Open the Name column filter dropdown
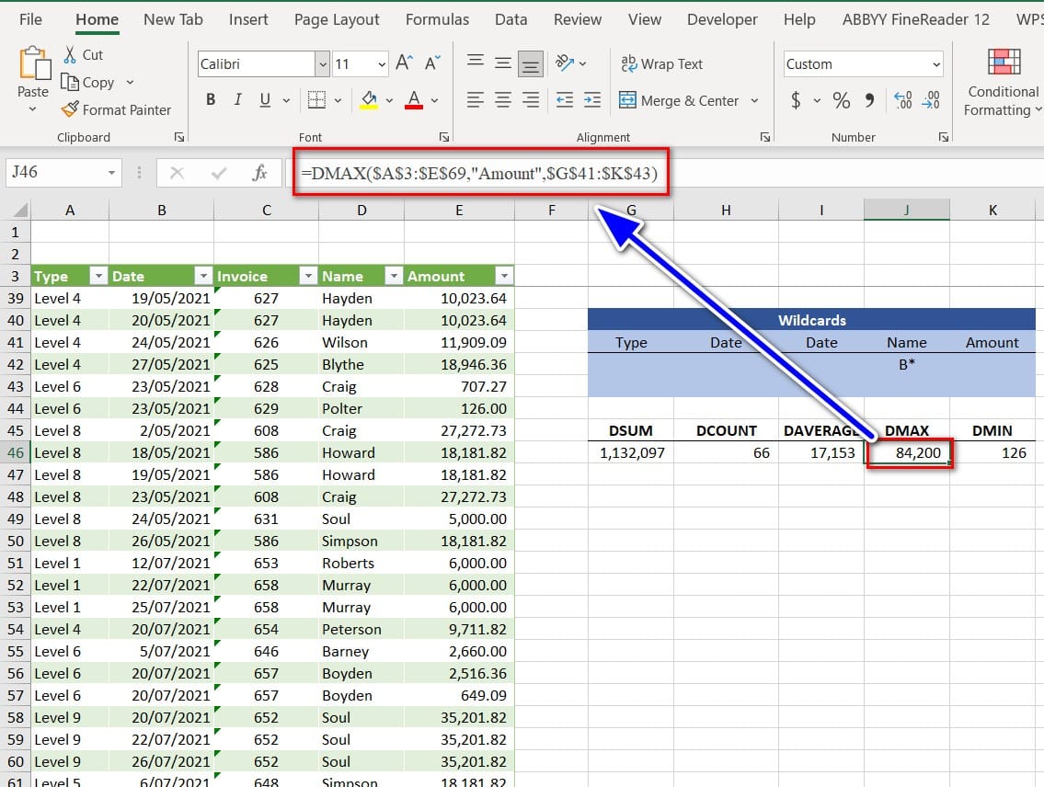 click(x=393, y=276)
